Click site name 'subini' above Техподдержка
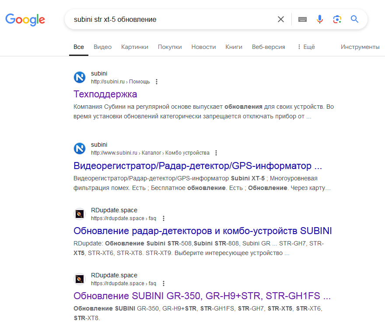Screen dimensions: 385x328 [99, 73]
